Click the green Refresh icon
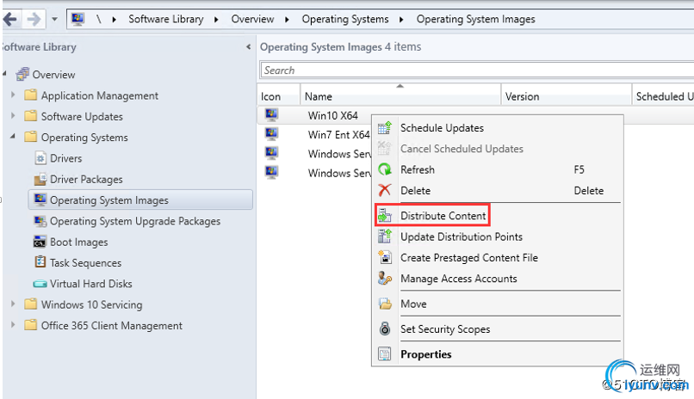Screen dimensions: 694x399 [x=385, y=170]
